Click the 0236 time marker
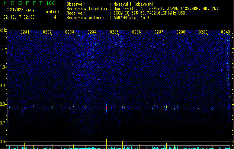This screenshot has width=234, height=149. (x=137, y=32)
